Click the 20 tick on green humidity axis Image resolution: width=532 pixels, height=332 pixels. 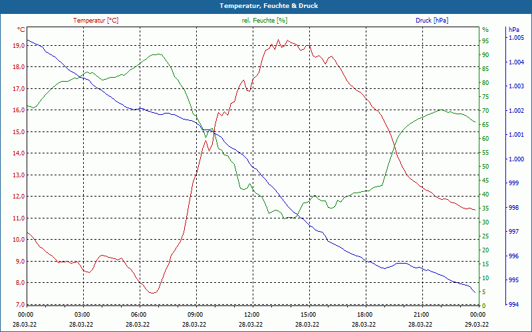(x=485, y=250)
